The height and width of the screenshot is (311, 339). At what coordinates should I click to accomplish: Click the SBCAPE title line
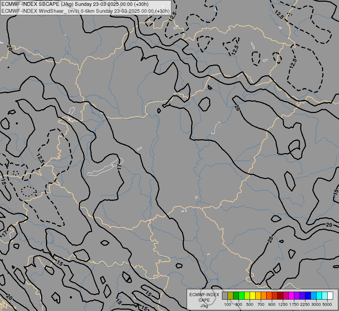point(75,4)
